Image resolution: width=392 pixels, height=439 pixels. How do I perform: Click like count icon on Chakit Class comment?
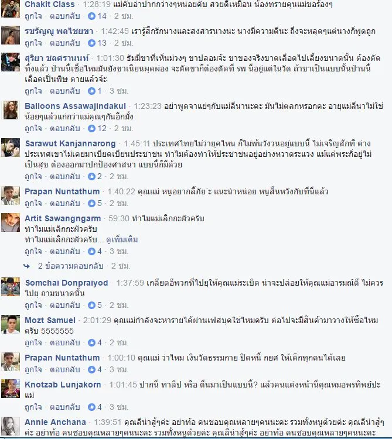(91, 16)
